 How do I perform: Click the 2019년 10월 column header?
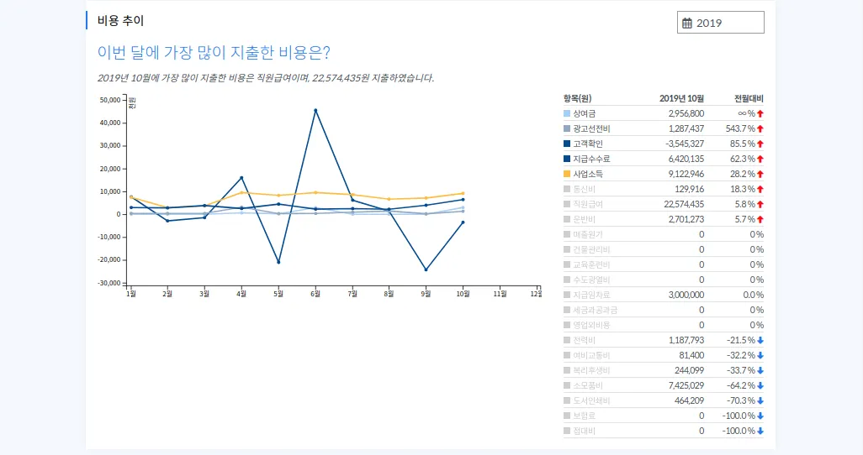(x=681, y=98)
